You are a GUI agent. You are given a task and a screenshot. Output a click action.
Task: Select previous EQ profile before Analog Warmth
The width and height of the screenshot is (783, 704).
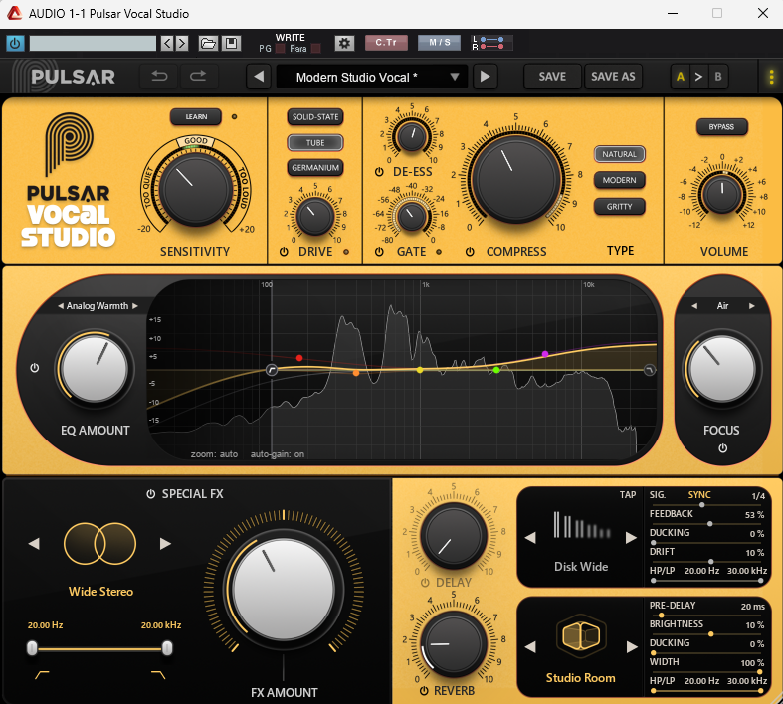61,306
